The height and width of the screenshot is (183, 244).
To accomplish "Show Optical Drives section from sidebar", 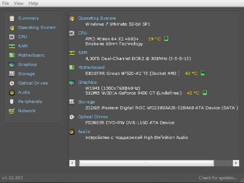I will tap(33, 83).
